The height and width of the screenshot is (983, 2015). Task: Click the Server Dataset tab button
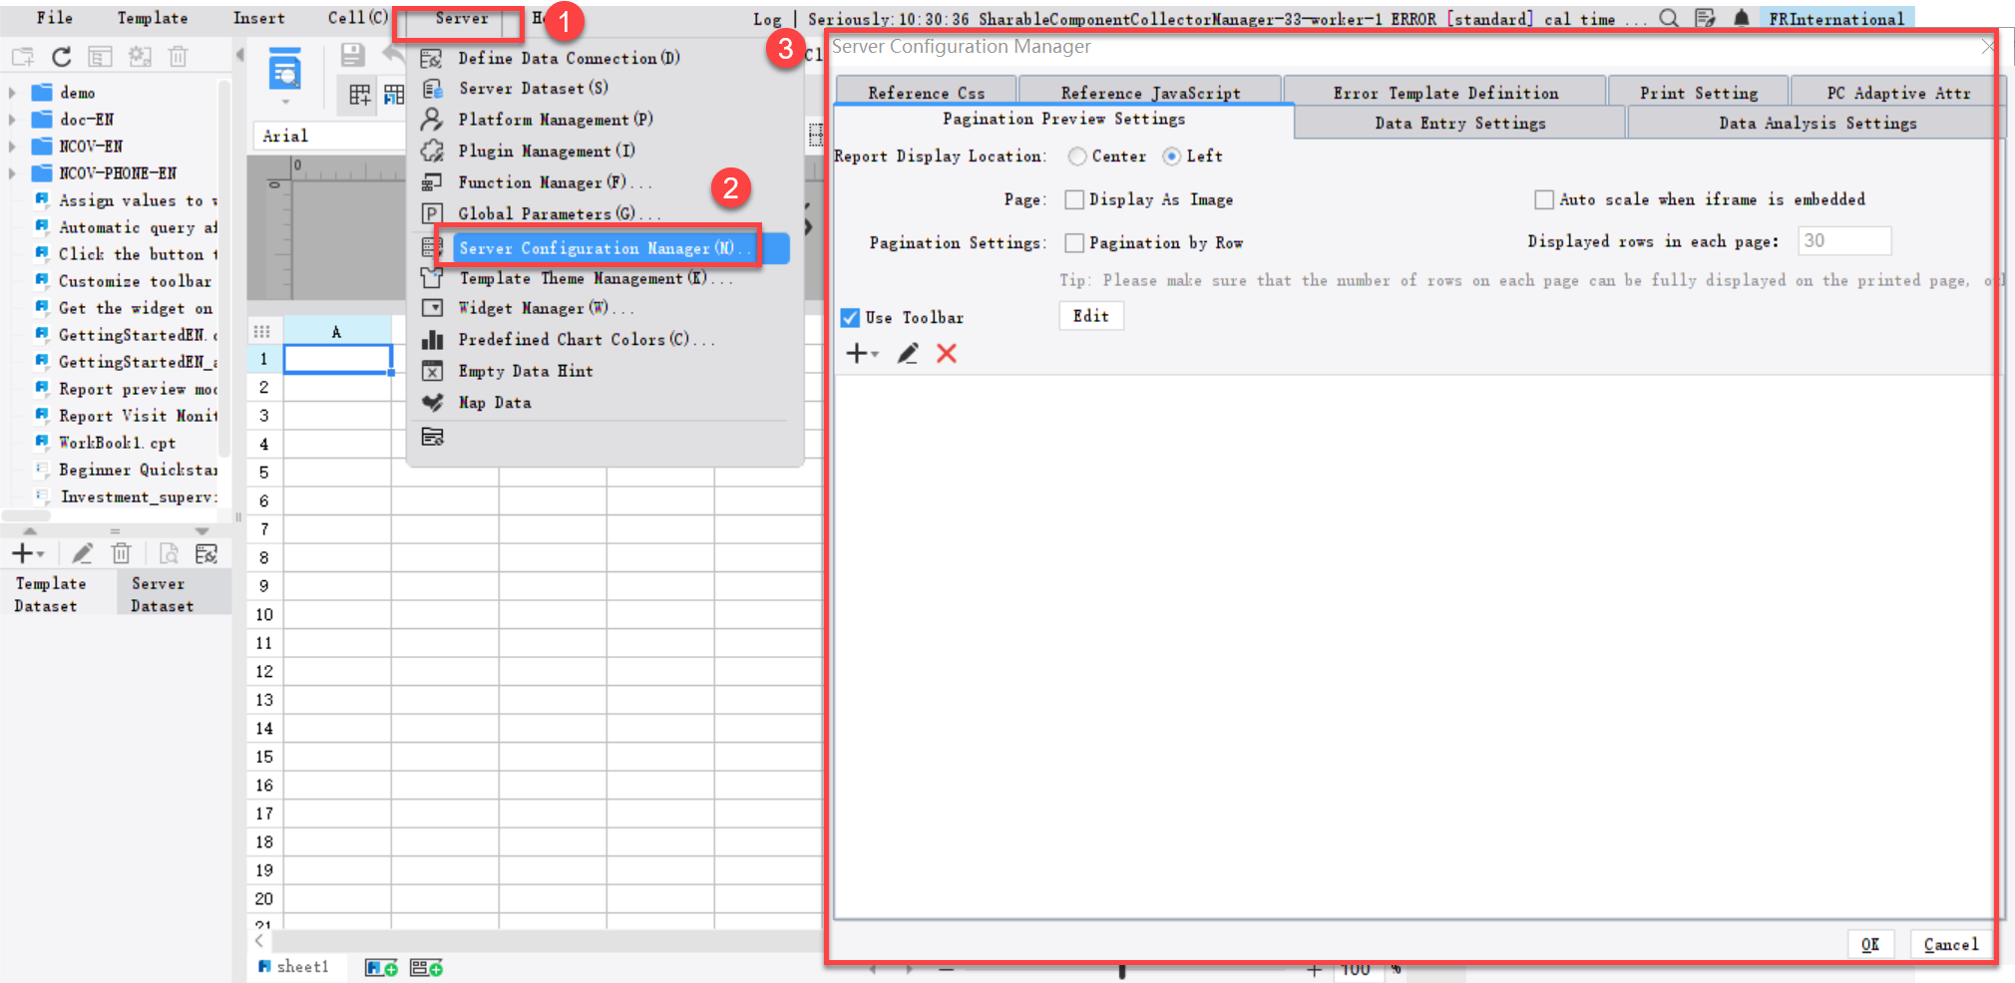point(174,594)
